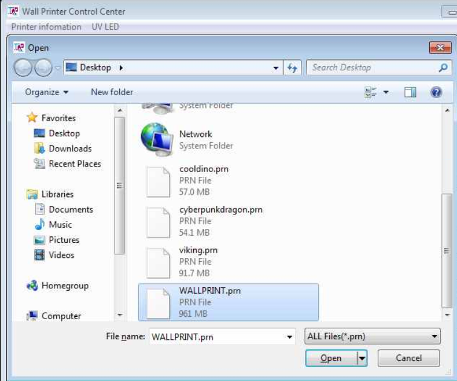Image resolution: width=457 pixels, height=381 pixels.
Task: Click the navigation pane scroll up arrow
Action: pyautogui.click(x=119, y=111)
